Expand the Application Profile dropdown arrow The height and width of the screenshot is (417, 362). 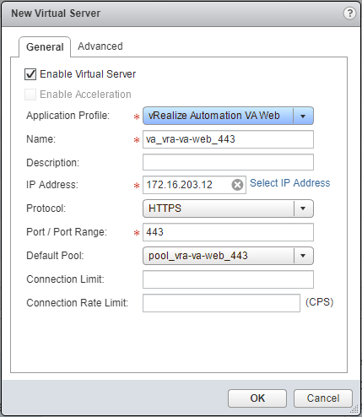click(303, 116)
